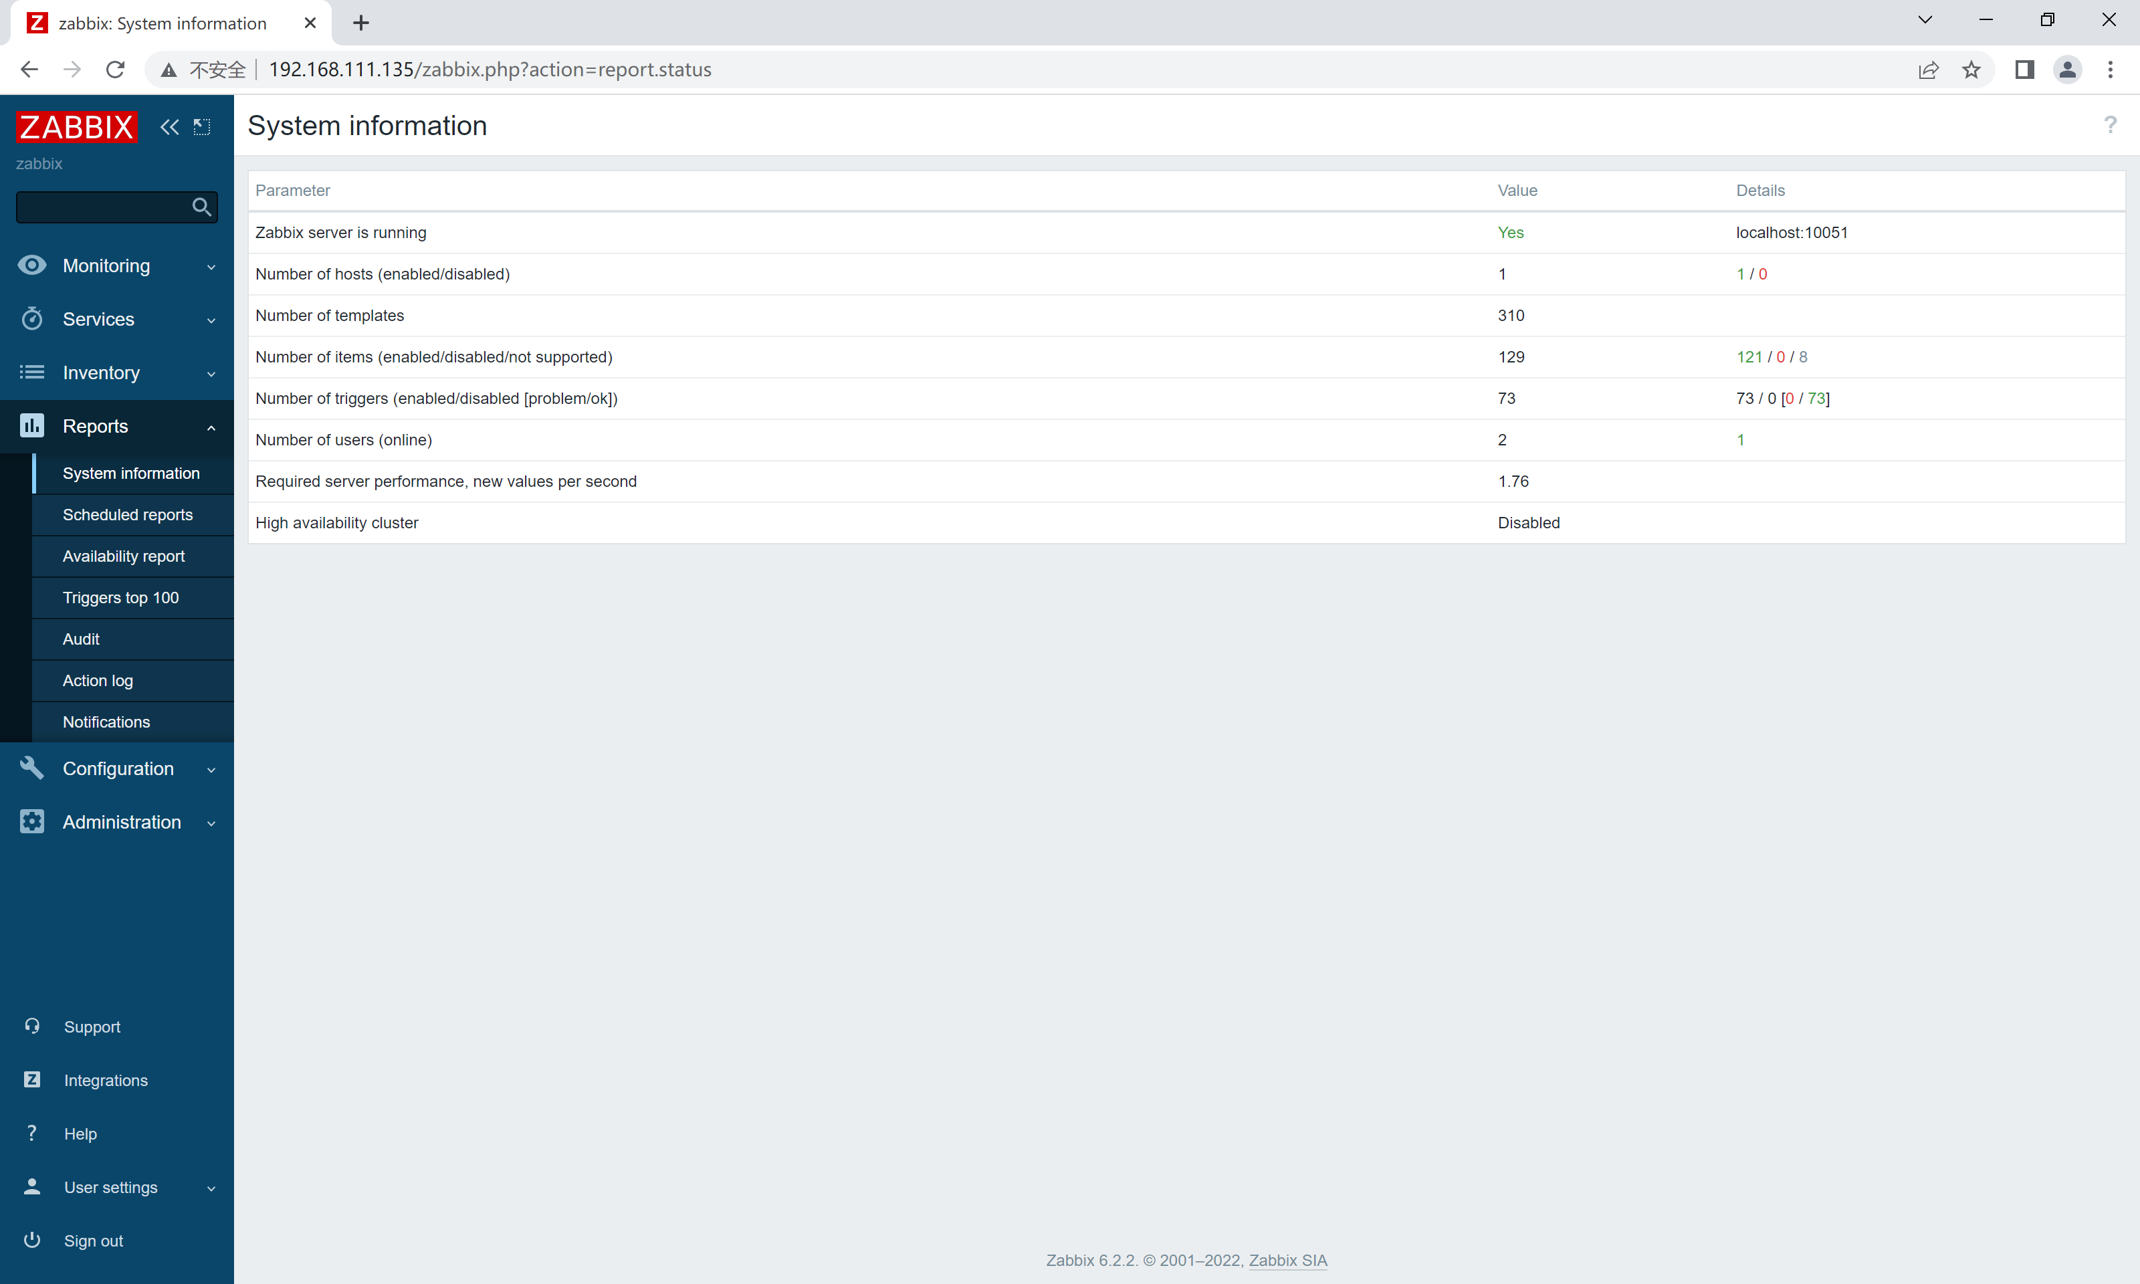Click the Configuration wrench icon
Image resolution: width=2140 pixels, height=1284 pixels.
click(32, 768)
